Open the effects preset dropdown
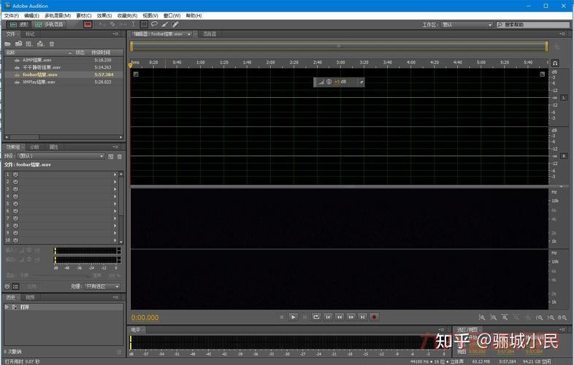 [x=60, y=156]
